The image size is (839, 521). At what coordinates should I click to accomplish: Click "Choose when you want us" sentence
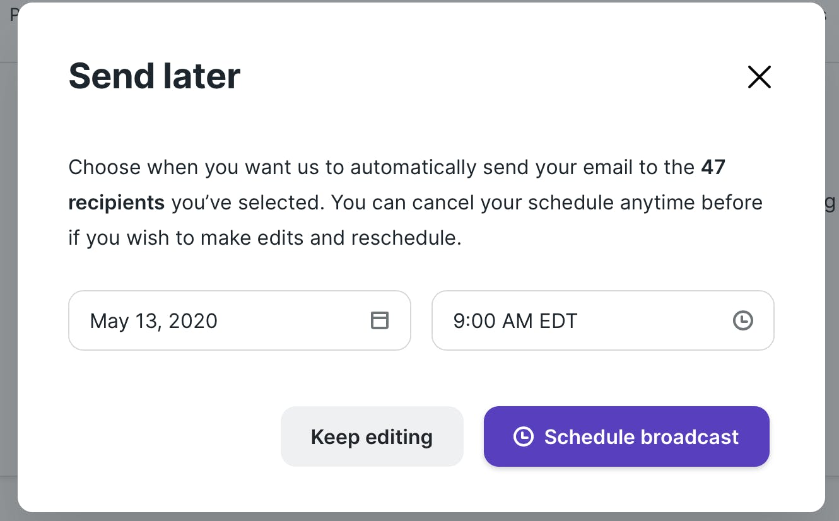click(194, 167)
